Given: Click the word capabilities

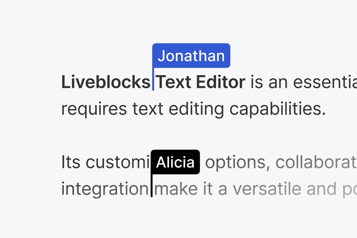Looking at the screenshot, I should pyautogui.click(x=278, y=109).
